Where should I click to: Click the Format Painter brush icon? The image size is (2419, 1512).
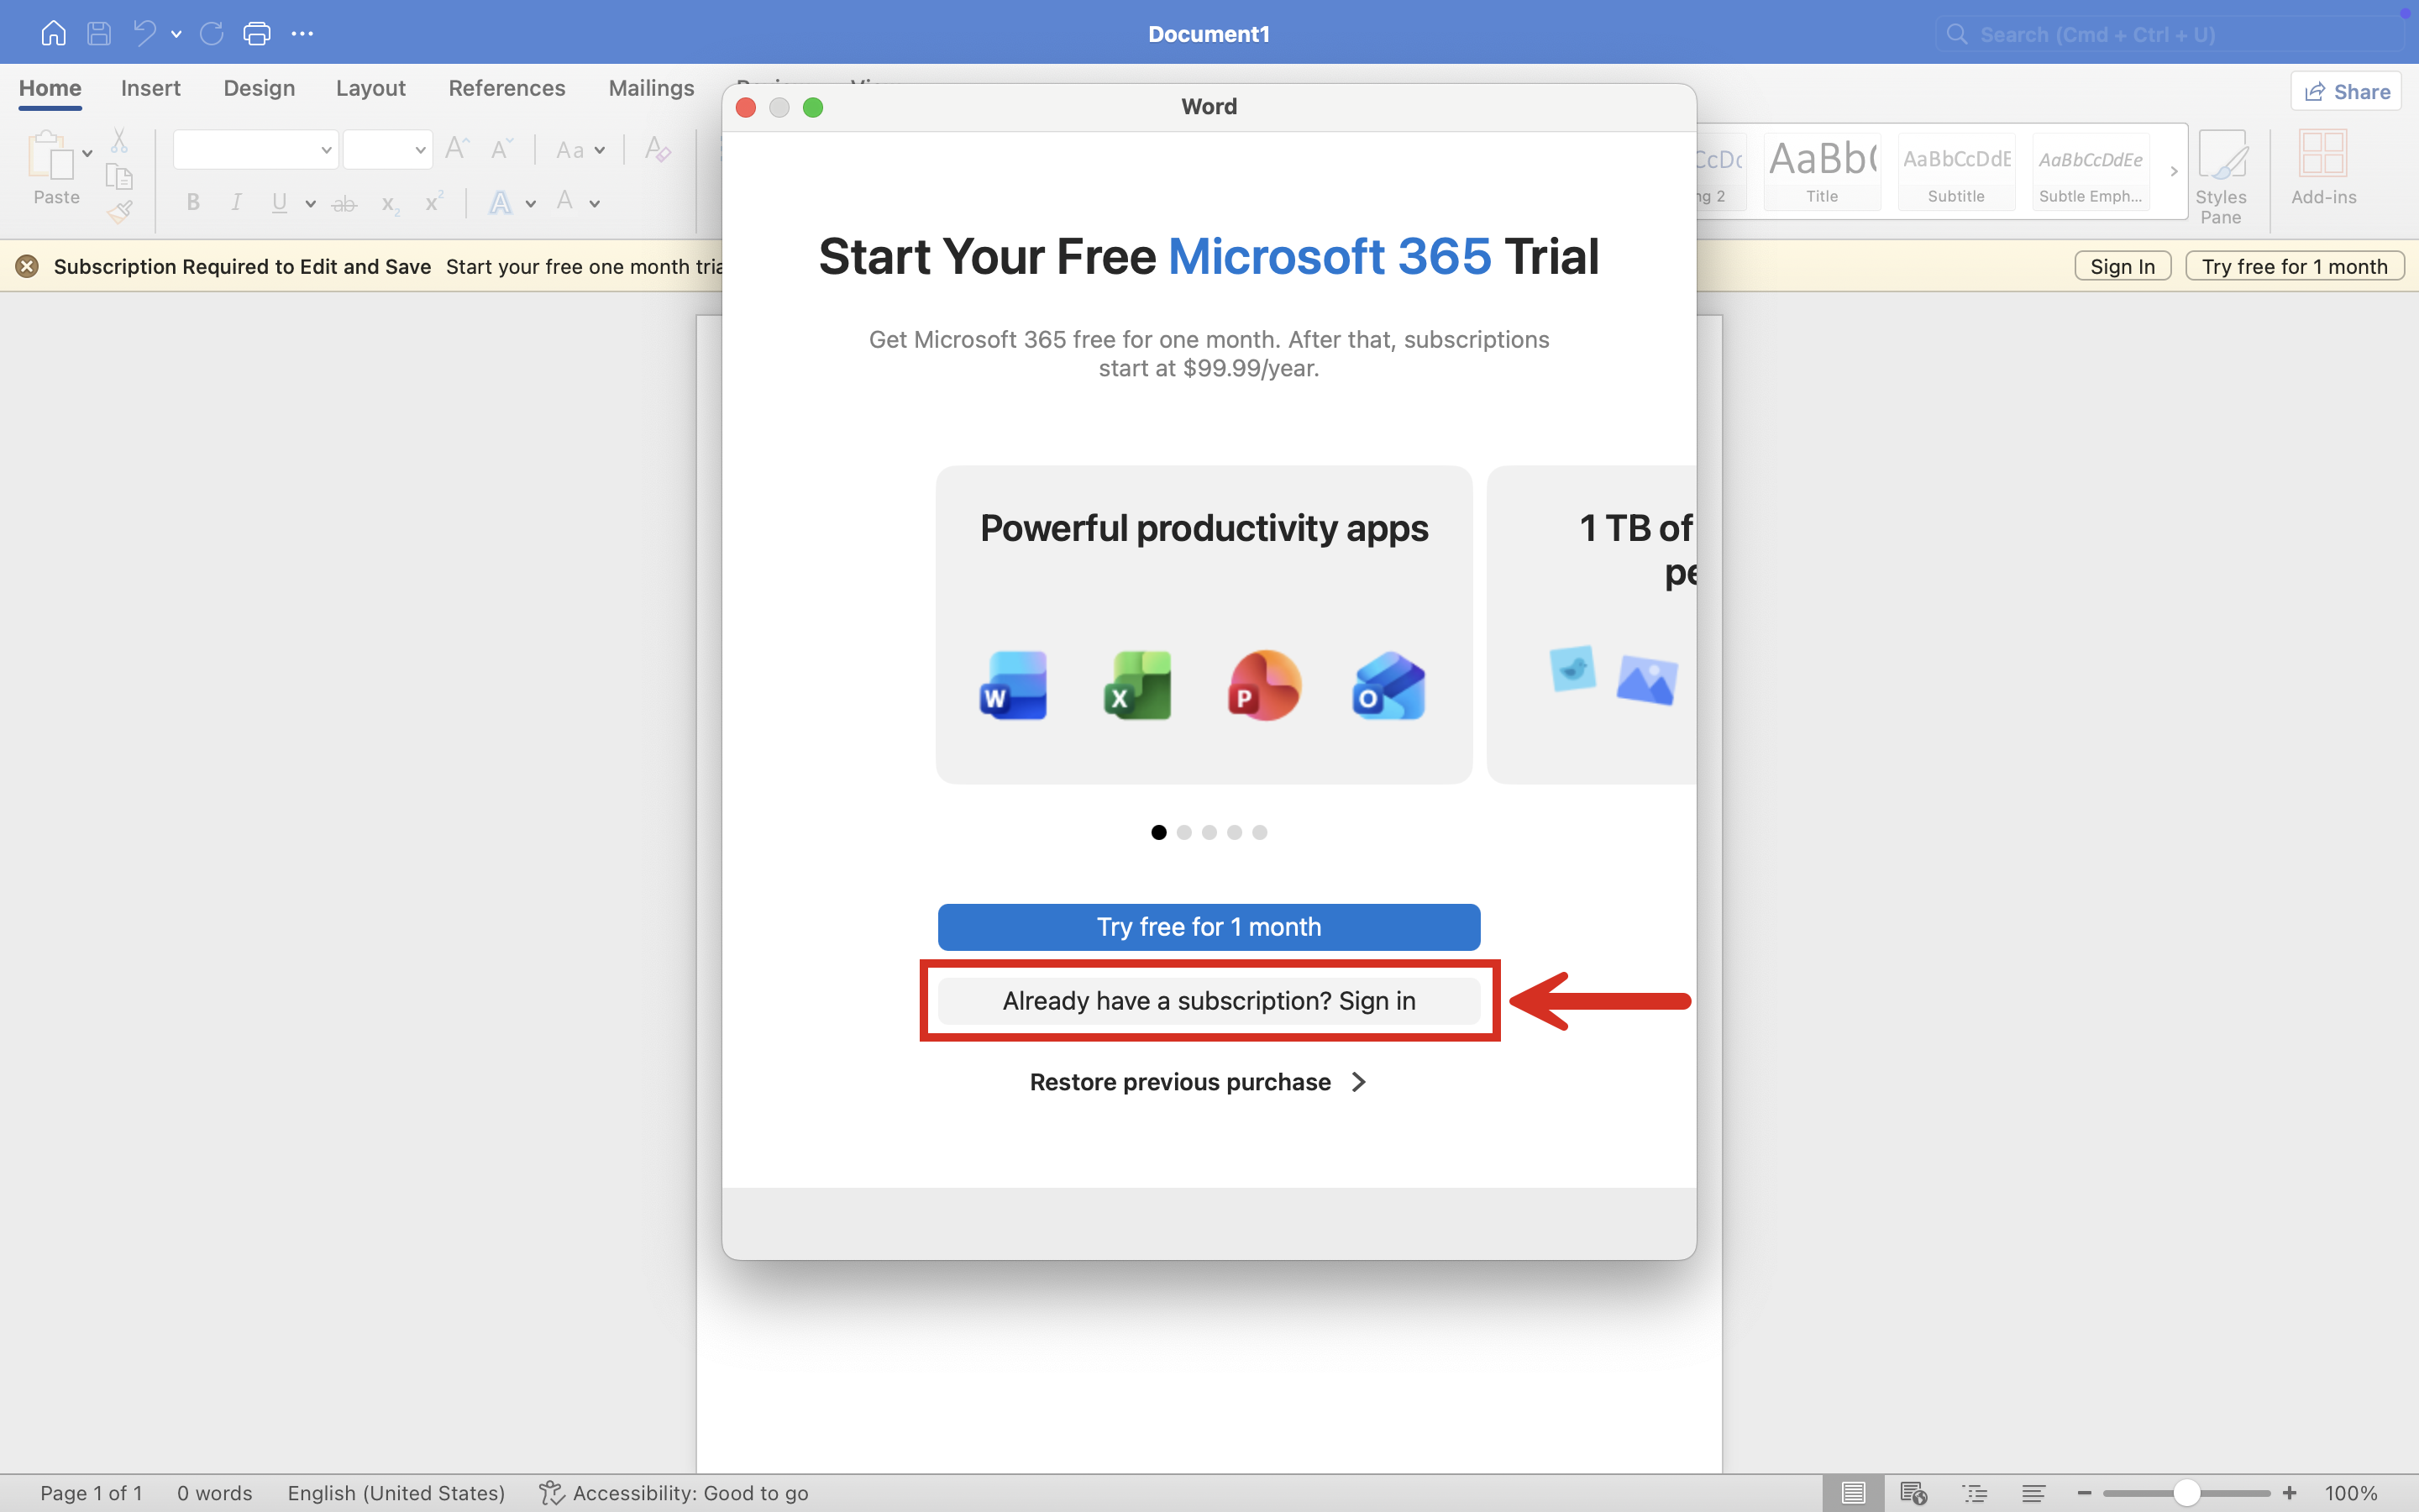120,212
